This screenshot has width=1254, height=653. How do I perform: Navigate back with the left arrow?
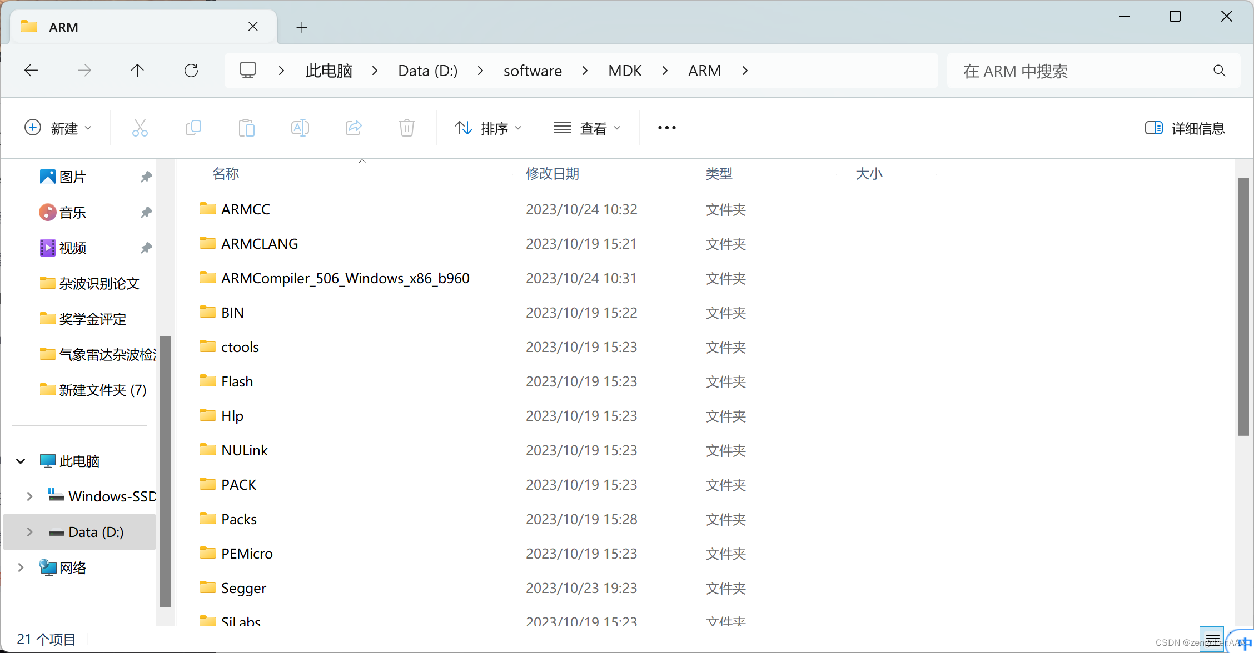pyautogui.click(x=31, y=71)
